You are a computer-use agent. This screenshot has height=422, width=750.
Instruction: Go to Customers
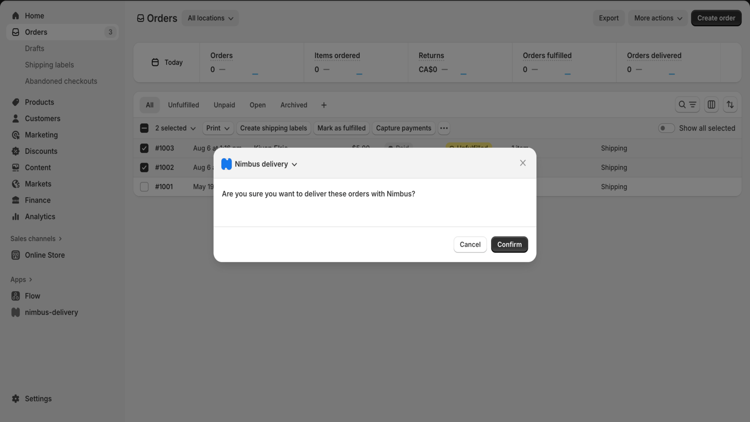tap(42, 118)
